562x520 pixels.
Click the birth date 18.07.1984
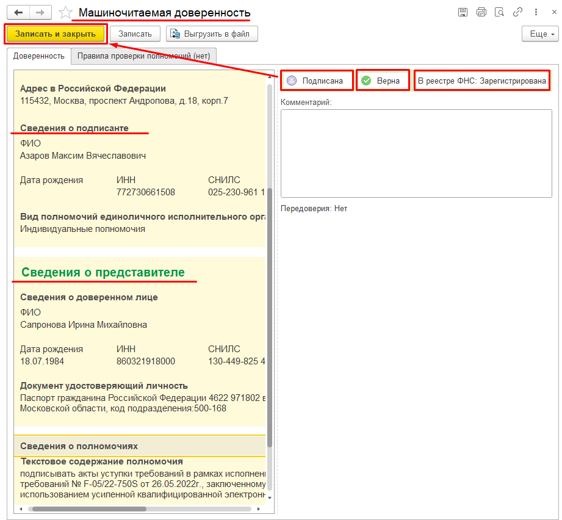(x=42, y=361)
